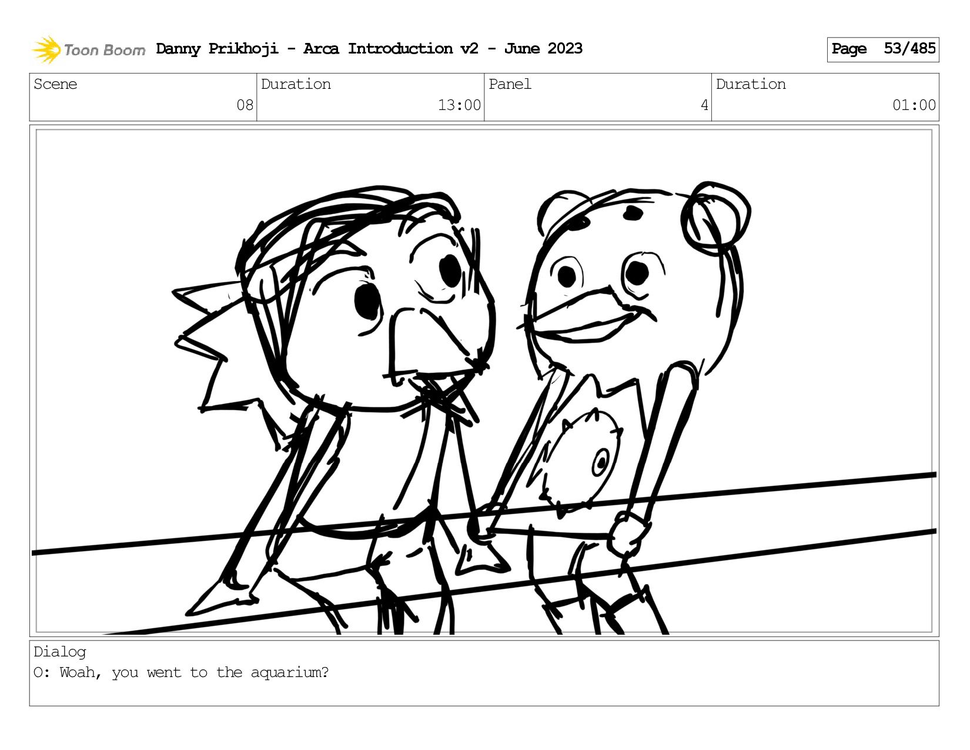This screenshot has height=750, width=970.
Task: Select the panel number '4'
Action: tap(704, 105)
